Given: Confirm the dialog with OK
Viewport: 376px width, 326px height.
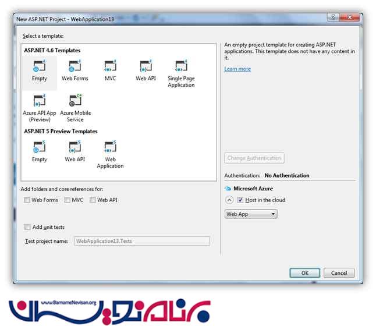Looking at the screenshot, I should tap(305, 273).
